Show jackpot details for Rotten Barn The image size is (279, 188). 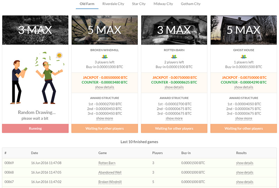[x=174, y=87]
